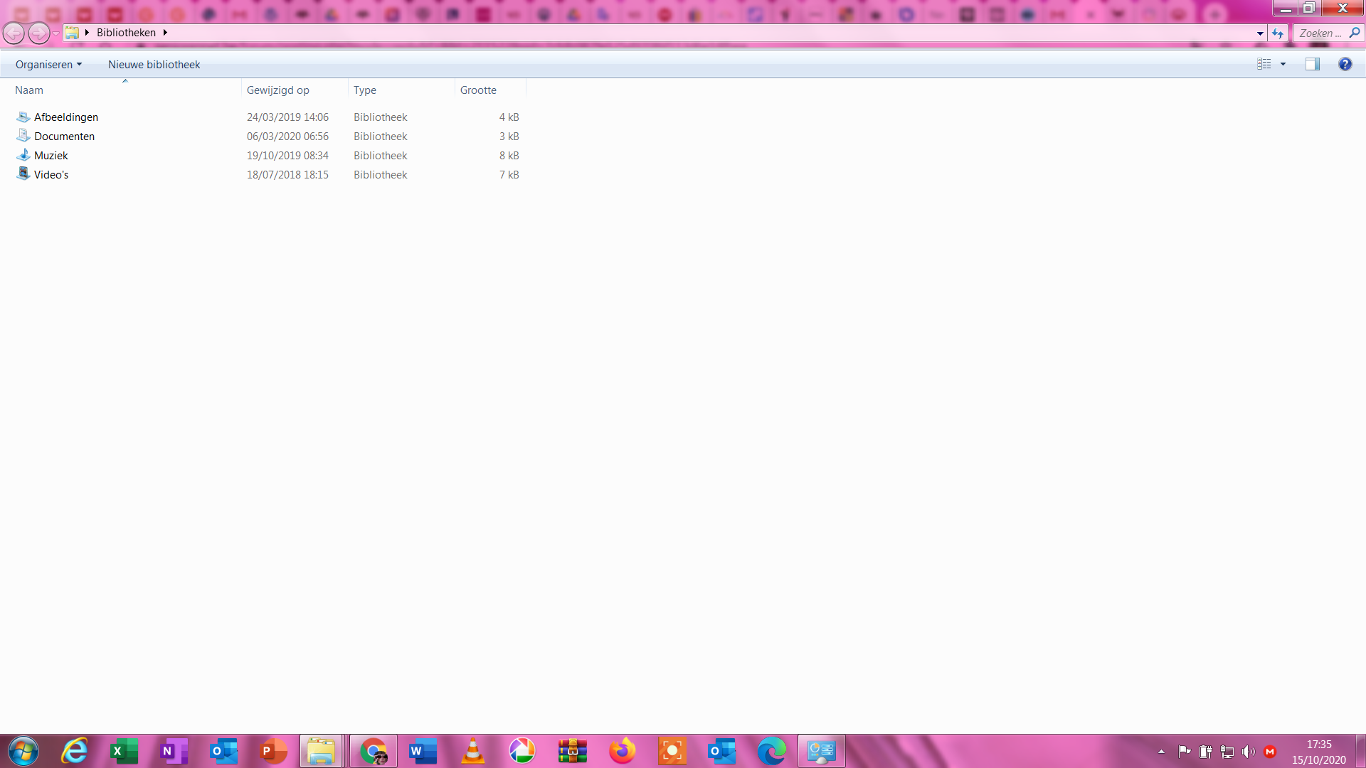Sort by the Gewijzigd op column header

[278, 90]
